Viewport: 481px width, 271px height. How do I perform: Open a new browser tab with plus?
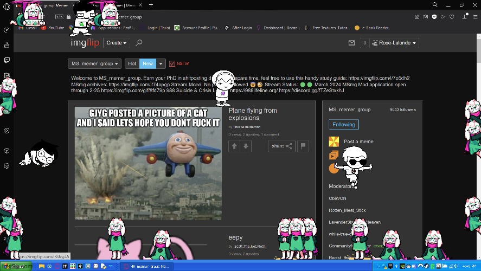tap(151, 4)
